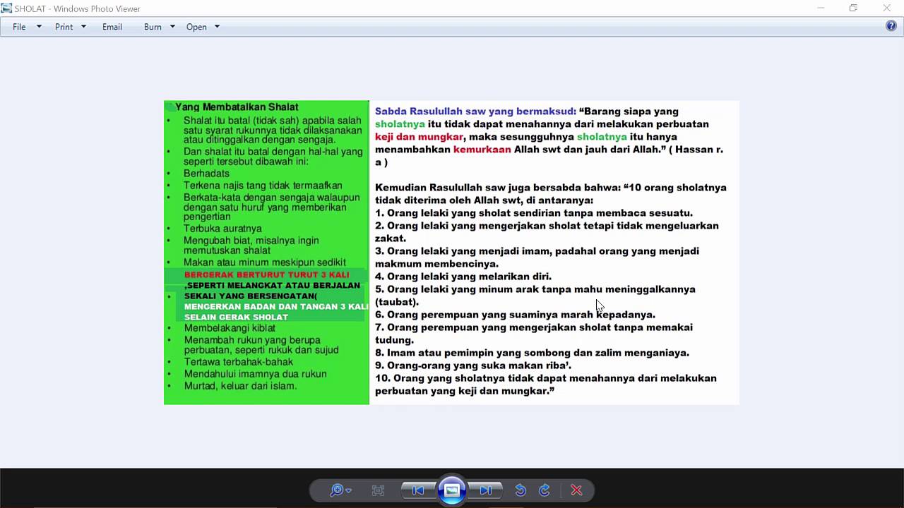Click the window title 'SHOLAT - Windows Photo Viewer'
Screen dimensions: 904x508
tap(77, 8)
